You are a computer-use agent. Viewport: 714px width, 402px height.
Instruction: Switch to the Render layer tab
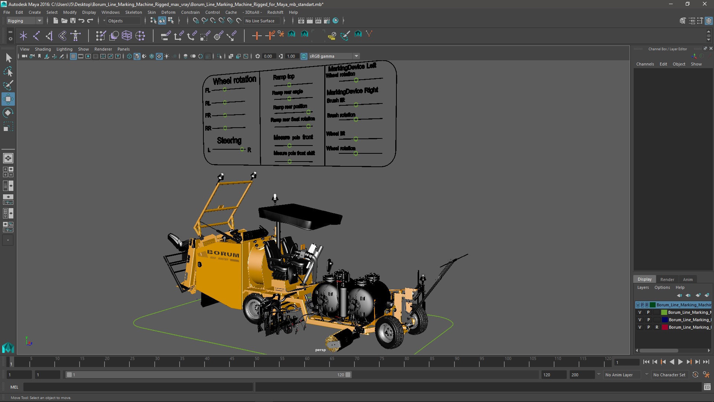[x=667, y=279]
